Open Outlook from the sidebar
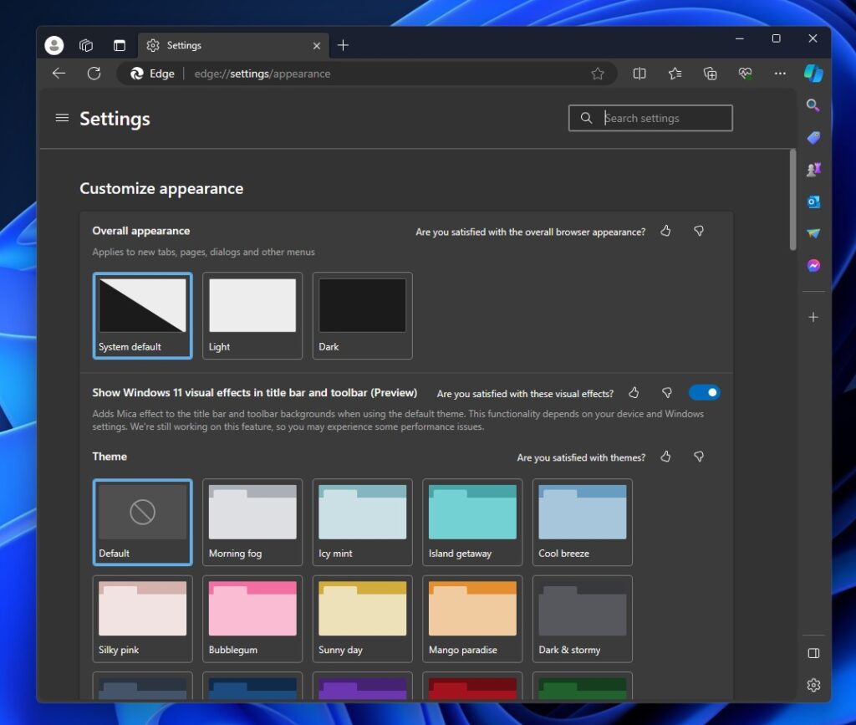Image resolution: width=856 pixels, height=725 pixels. (813, 202)
